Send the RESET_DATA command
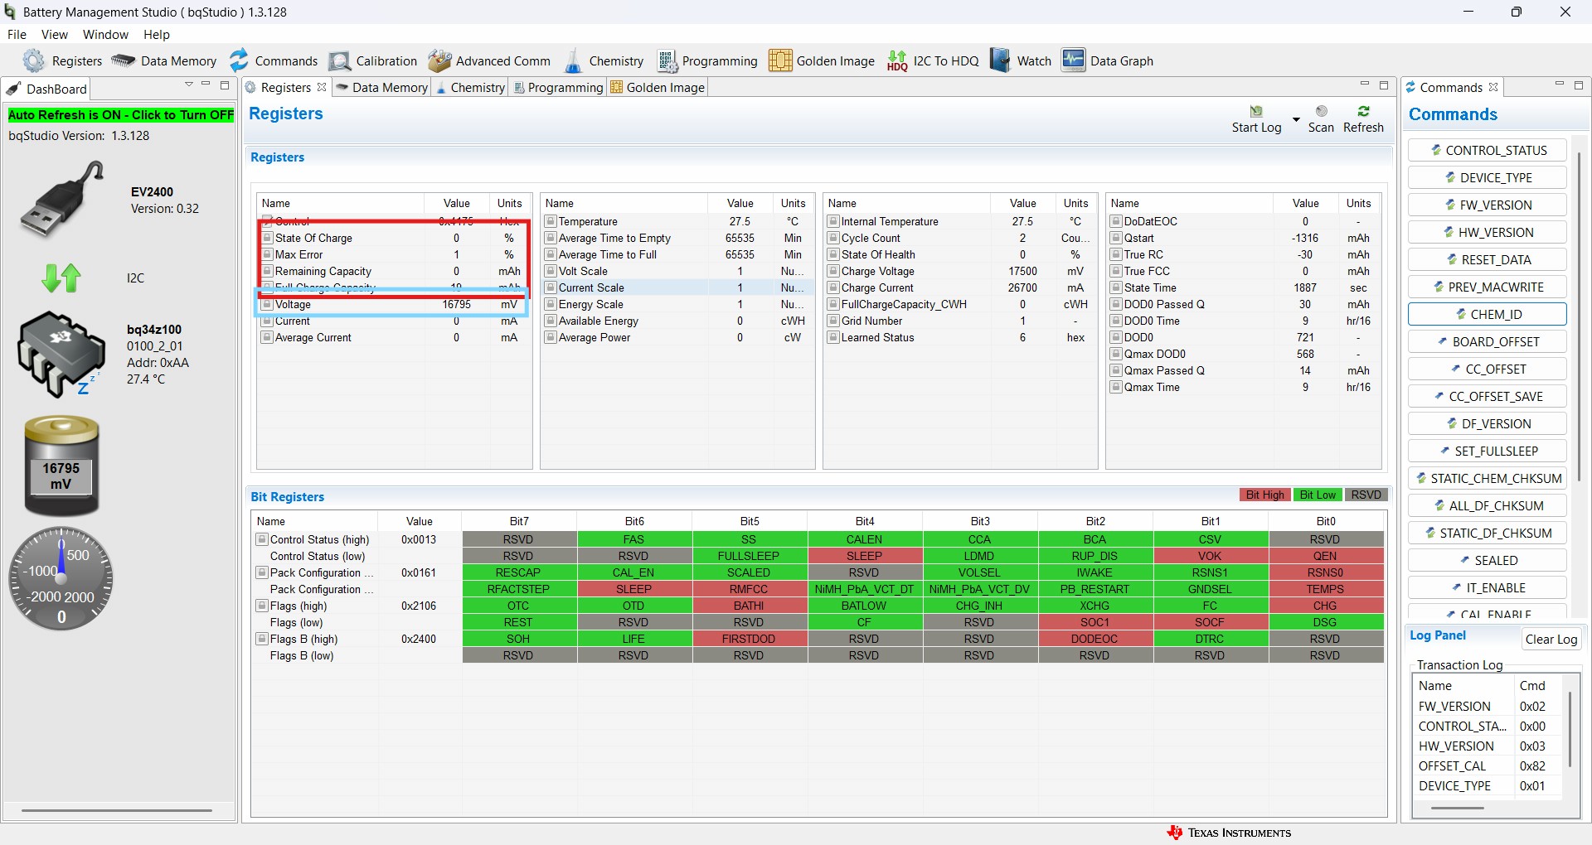This screenshot has width=1592, height=845. pos(1488,259)
